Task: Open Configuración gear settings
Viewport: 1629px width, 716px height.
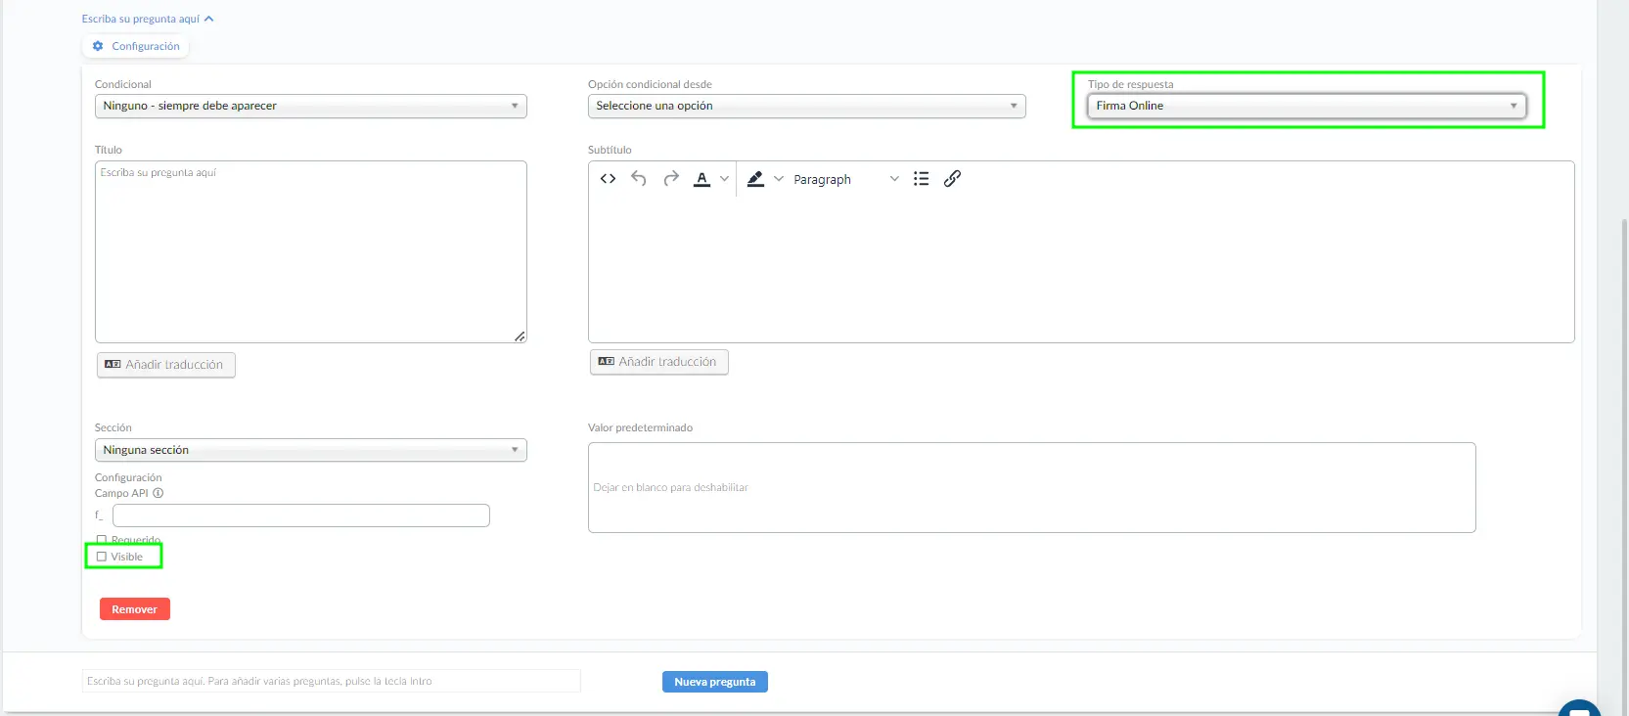Action: 136,46
